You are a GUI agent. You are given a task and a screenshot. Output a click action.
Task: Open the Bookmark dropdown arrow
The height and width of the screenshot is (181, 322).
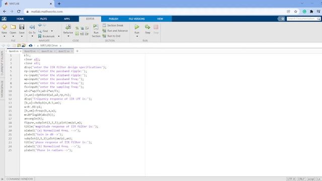coord(58,36)
